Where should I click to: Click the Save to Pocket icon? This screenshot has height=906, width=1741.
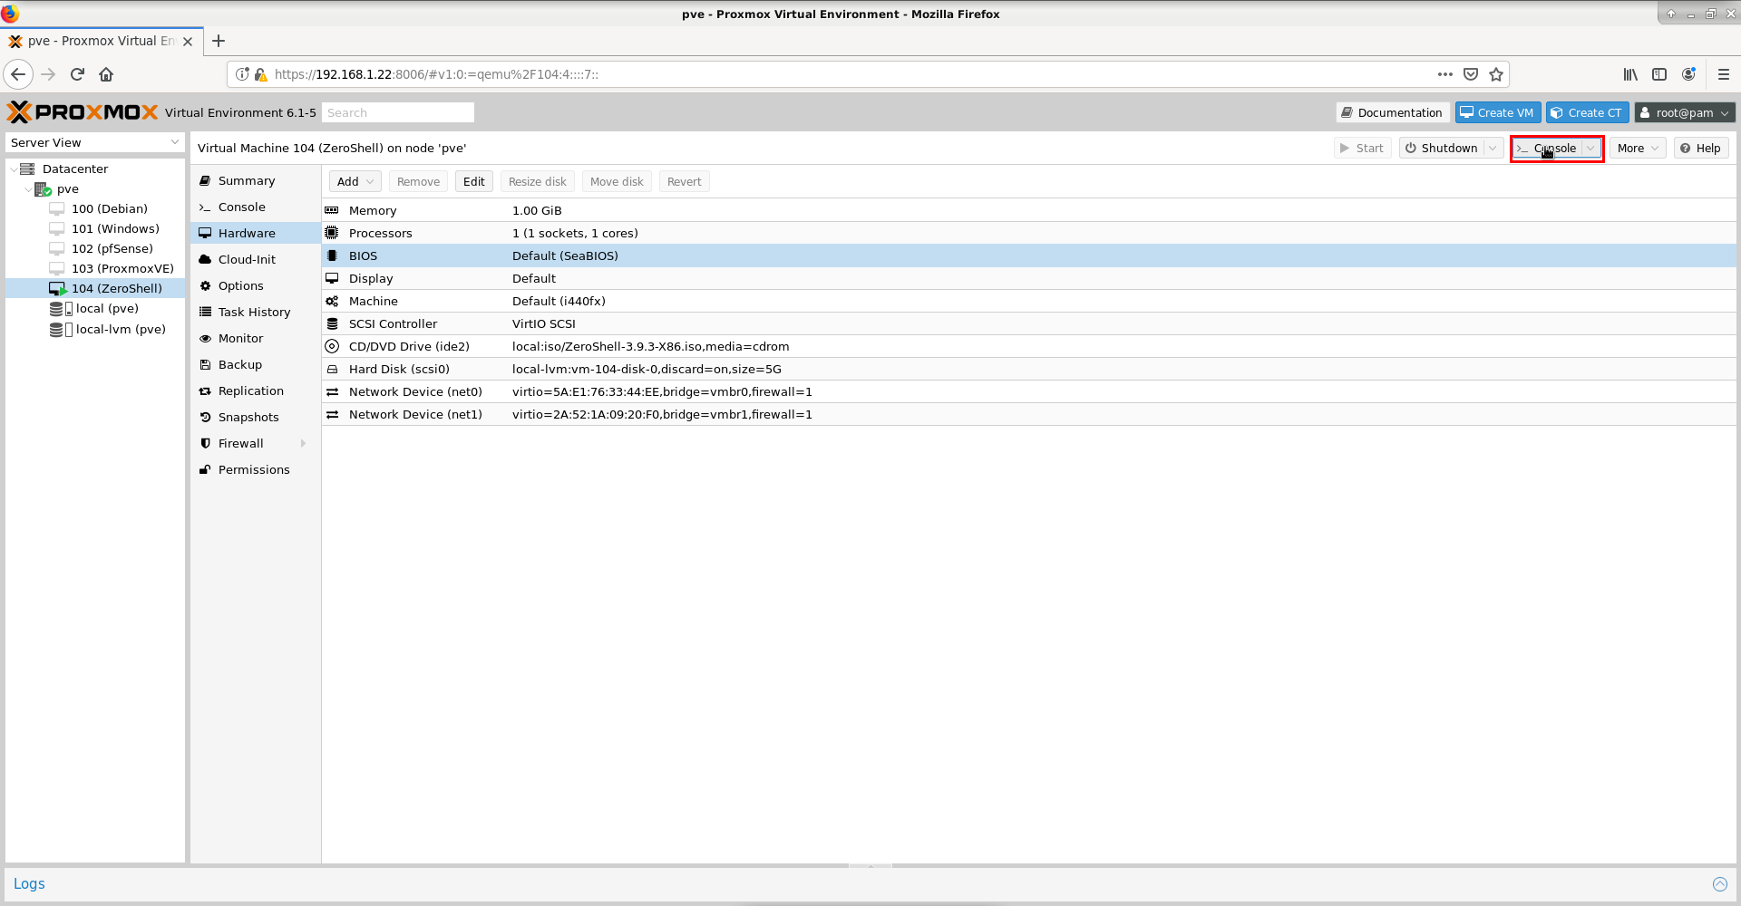click(1471, 74)
